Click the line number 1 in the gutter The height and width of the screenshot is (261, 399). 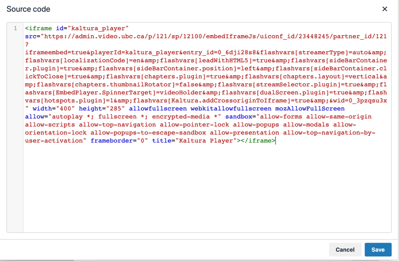16,28
